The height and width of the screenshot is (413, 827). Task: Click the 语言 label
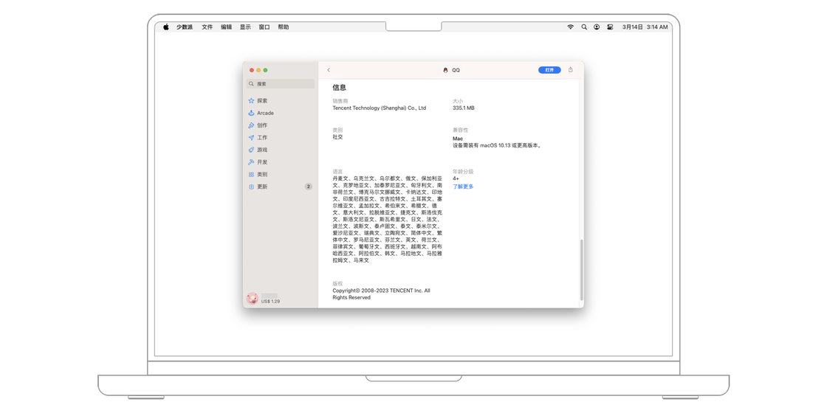coord(337,172)
